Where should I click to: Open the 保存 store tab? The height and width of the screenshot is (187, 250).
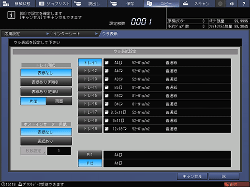pyautogui.click(x=125, y=3)
